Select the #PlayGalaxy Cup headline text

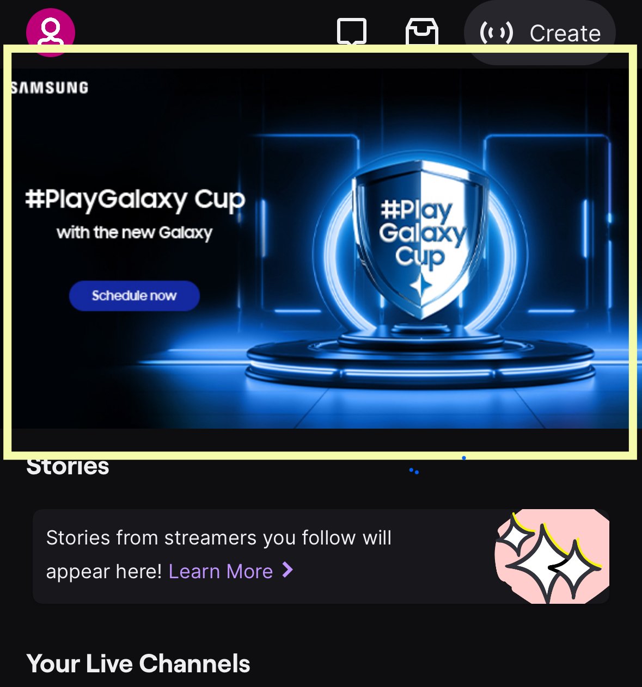135,200
